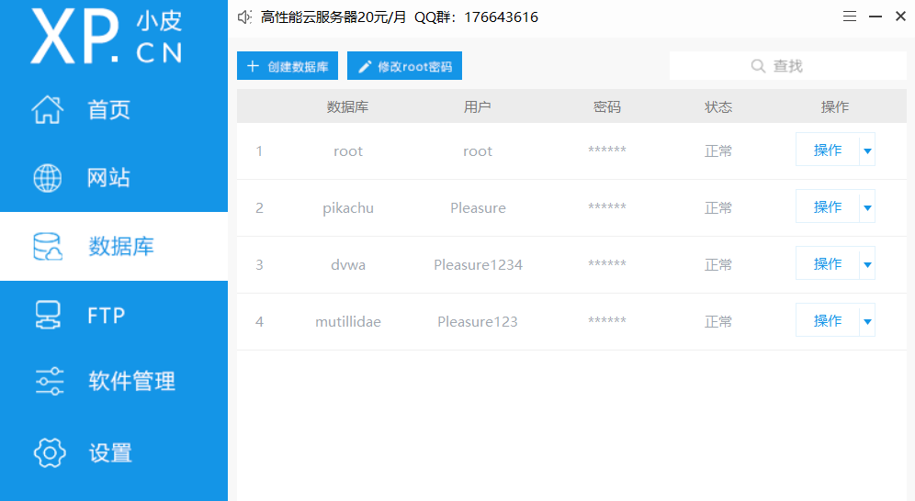Click the FTP server icon
Image resolution: width=915 pixels, height=501 pixels.
pyautogui.click(x=48, y=316)
